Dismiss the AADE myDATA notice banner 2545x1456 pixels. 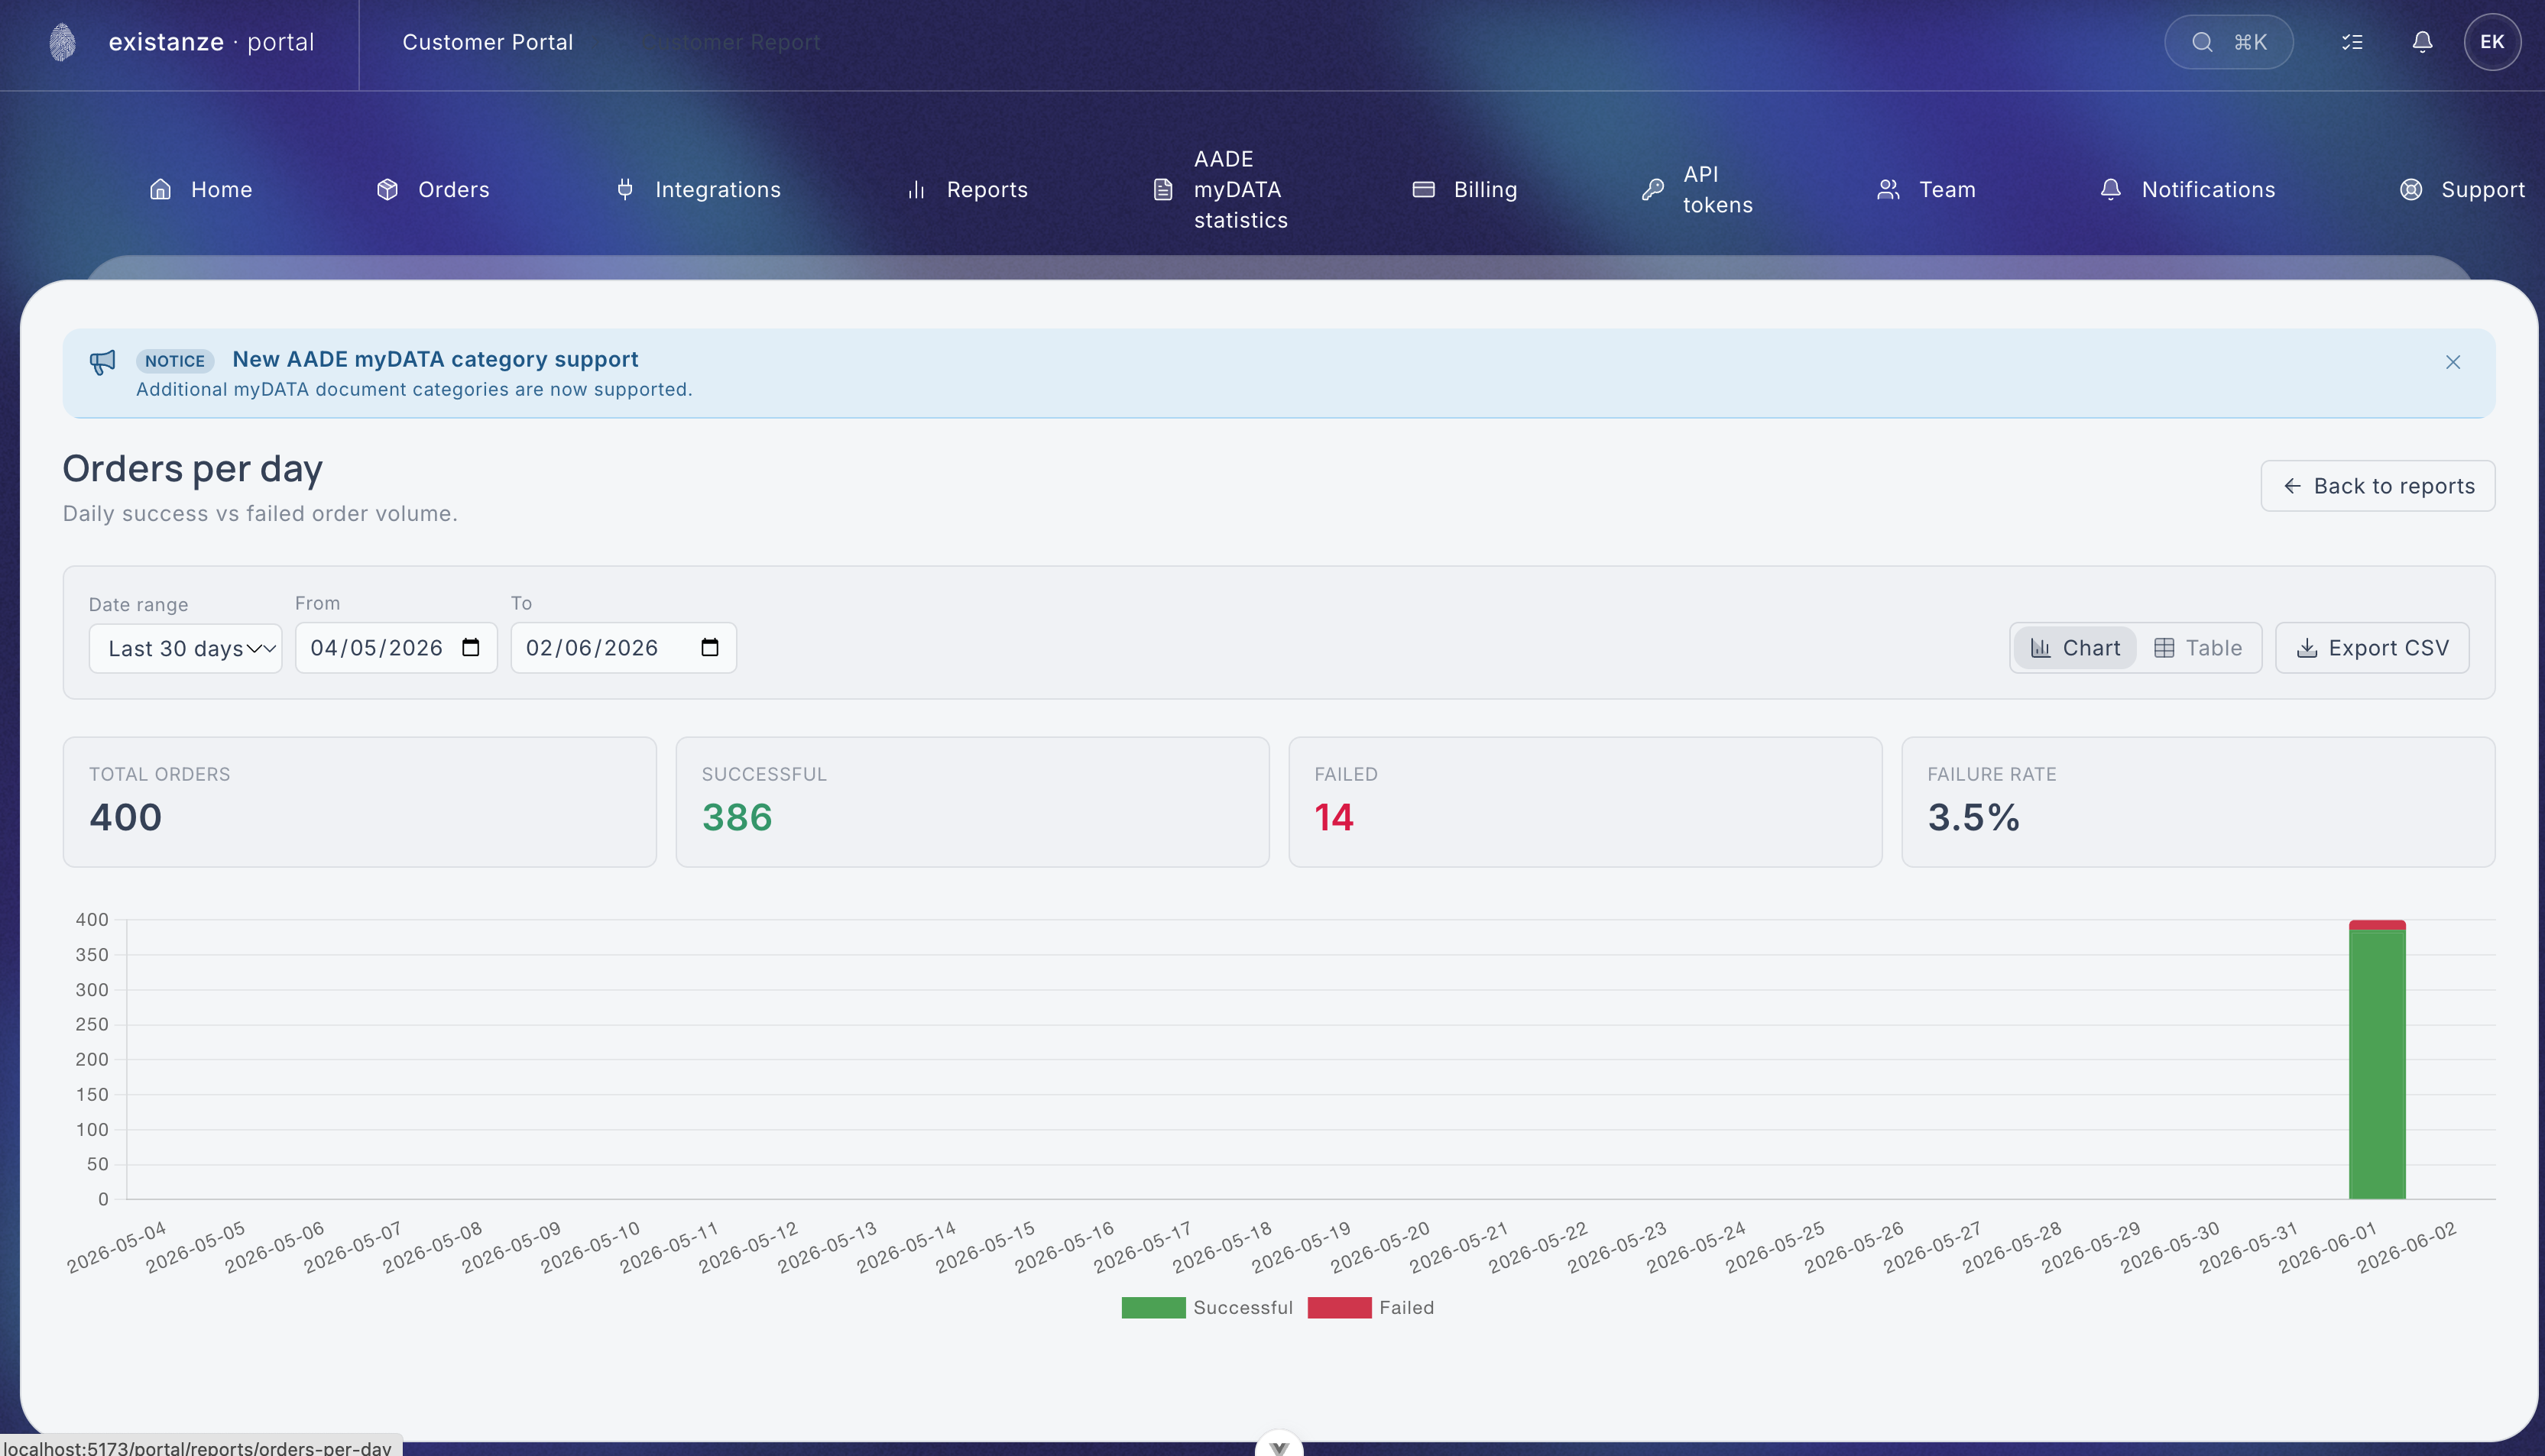click(2453, 362)
